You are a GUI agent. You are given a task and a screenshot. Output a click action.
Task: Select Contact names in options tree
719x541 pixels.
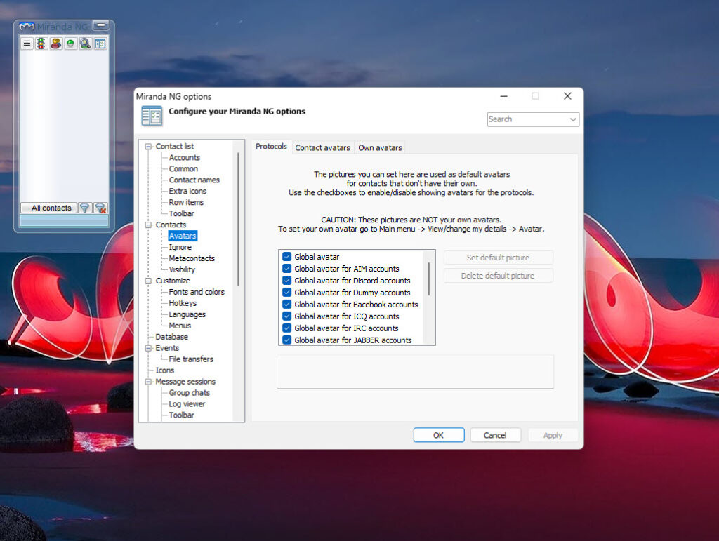(194, 180)
